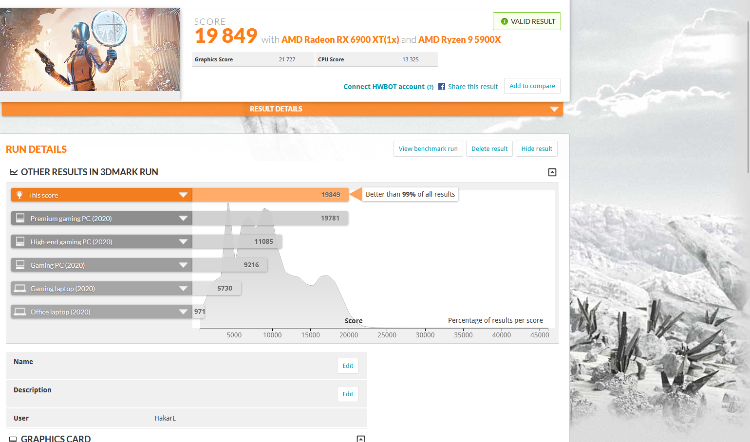Open the Connect HWBOT account link
Viewport: 750px width, 442px height.
click(x=384, y=87)
